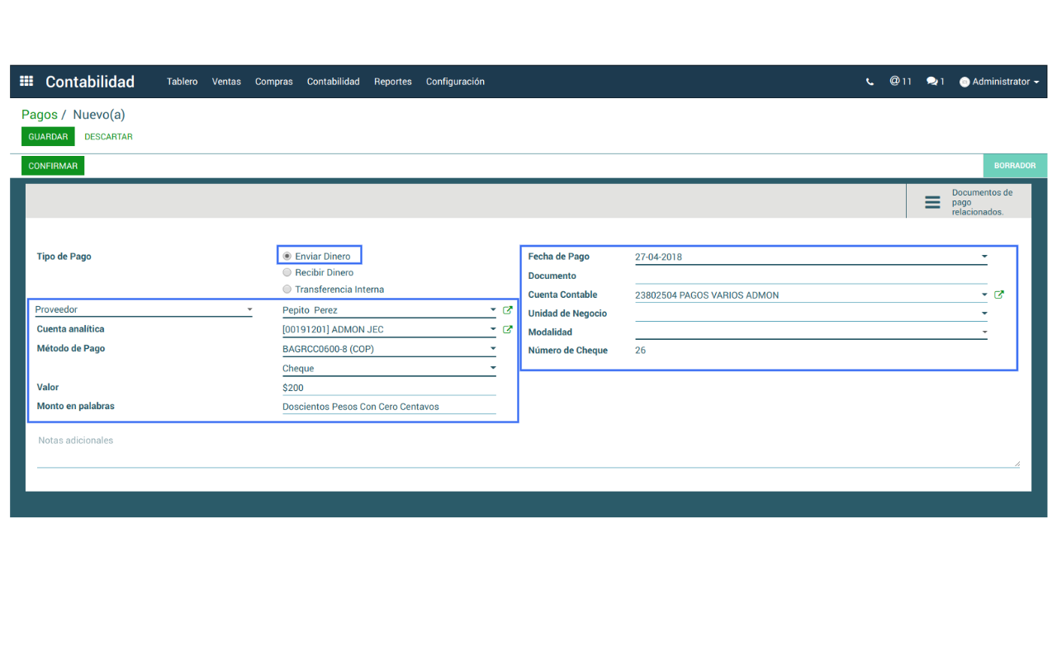This screenshot has width=1057, height=660.
Task: Open external link beside Cuenta Contable
Action: 999,295
